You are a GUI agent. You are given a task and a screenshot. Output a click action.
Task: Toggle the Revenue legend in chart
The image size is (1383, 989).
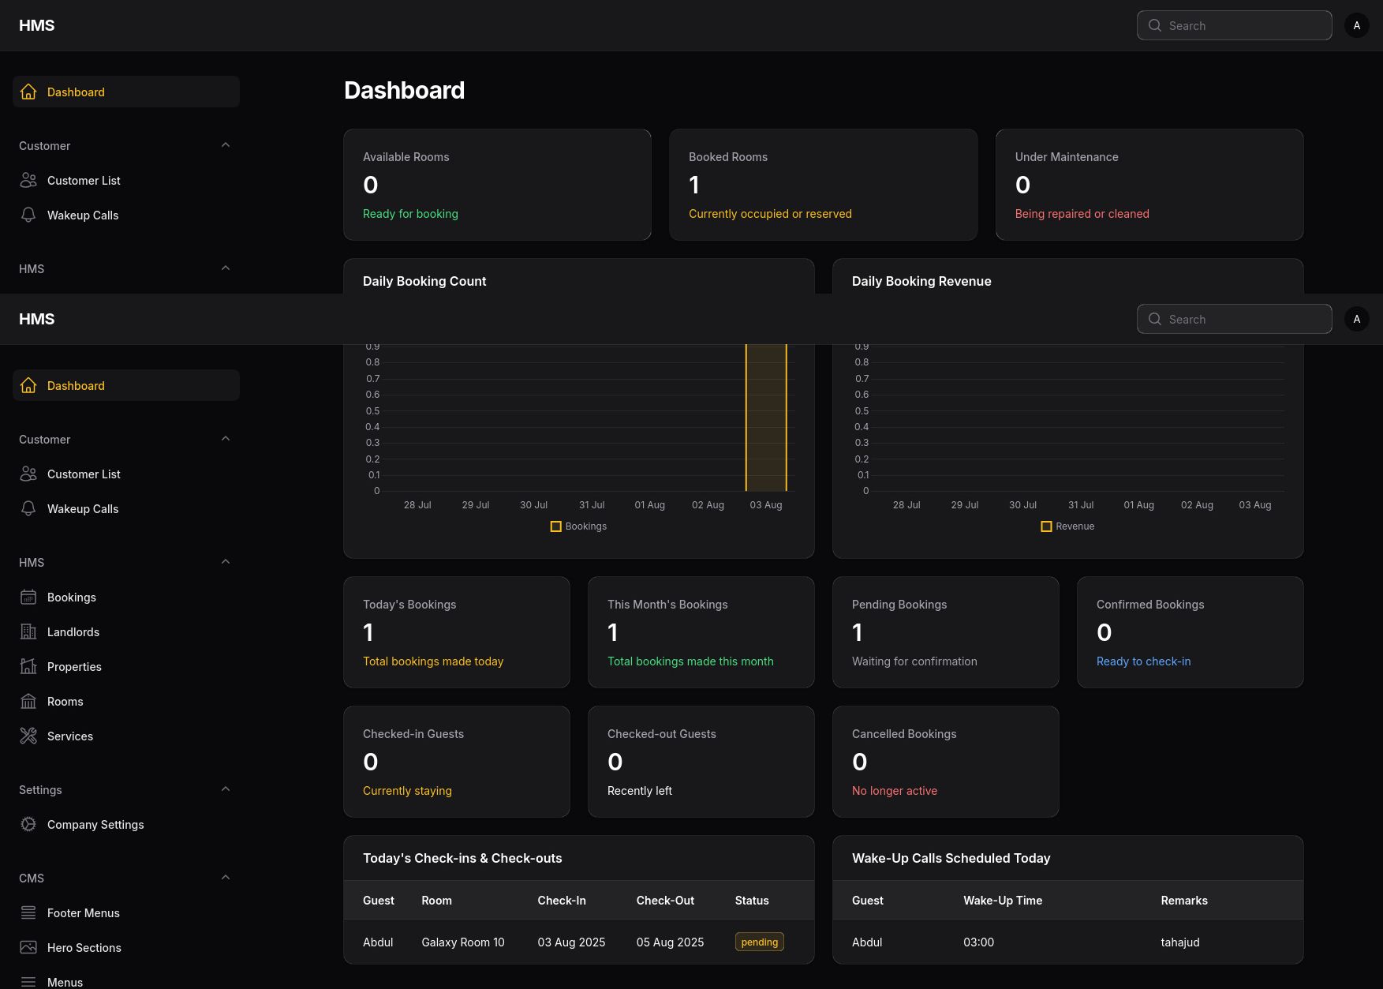pyautogui.click(x=1067, y=526)
